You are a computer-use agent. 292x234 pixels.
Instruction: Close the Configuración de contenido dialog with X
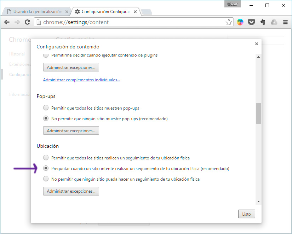(x=257, y=44)
